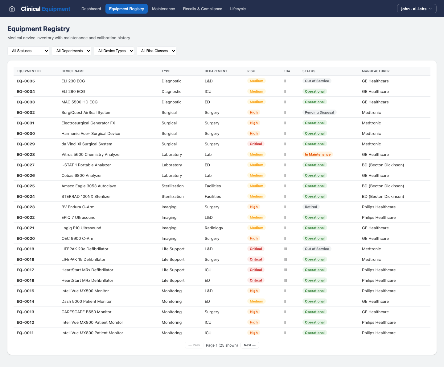The height and width of the screenshot is (367, 444).
Task: Click the Clinical Equipment app title
Action: (x=45, y=9)
